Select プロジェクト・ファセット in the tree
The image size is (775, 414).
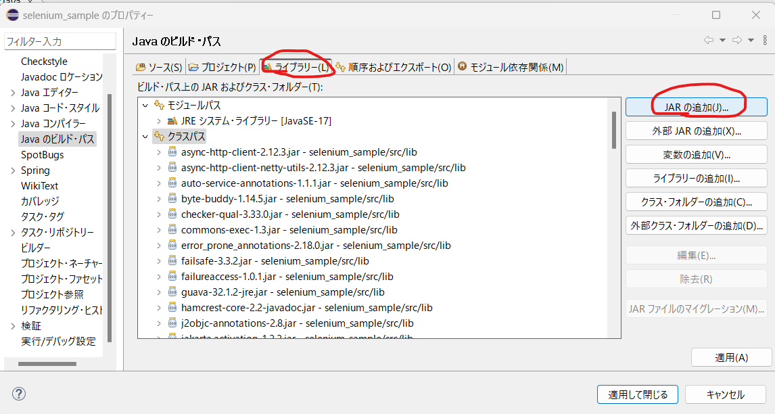pos(62,279)
